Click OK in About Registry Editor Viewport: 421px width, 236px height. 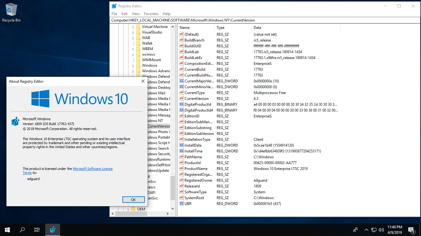[133, 199]
